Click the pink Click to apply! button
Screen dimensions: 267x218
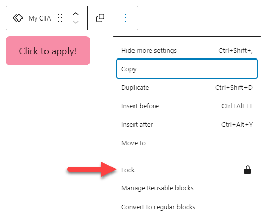[48, 51]
